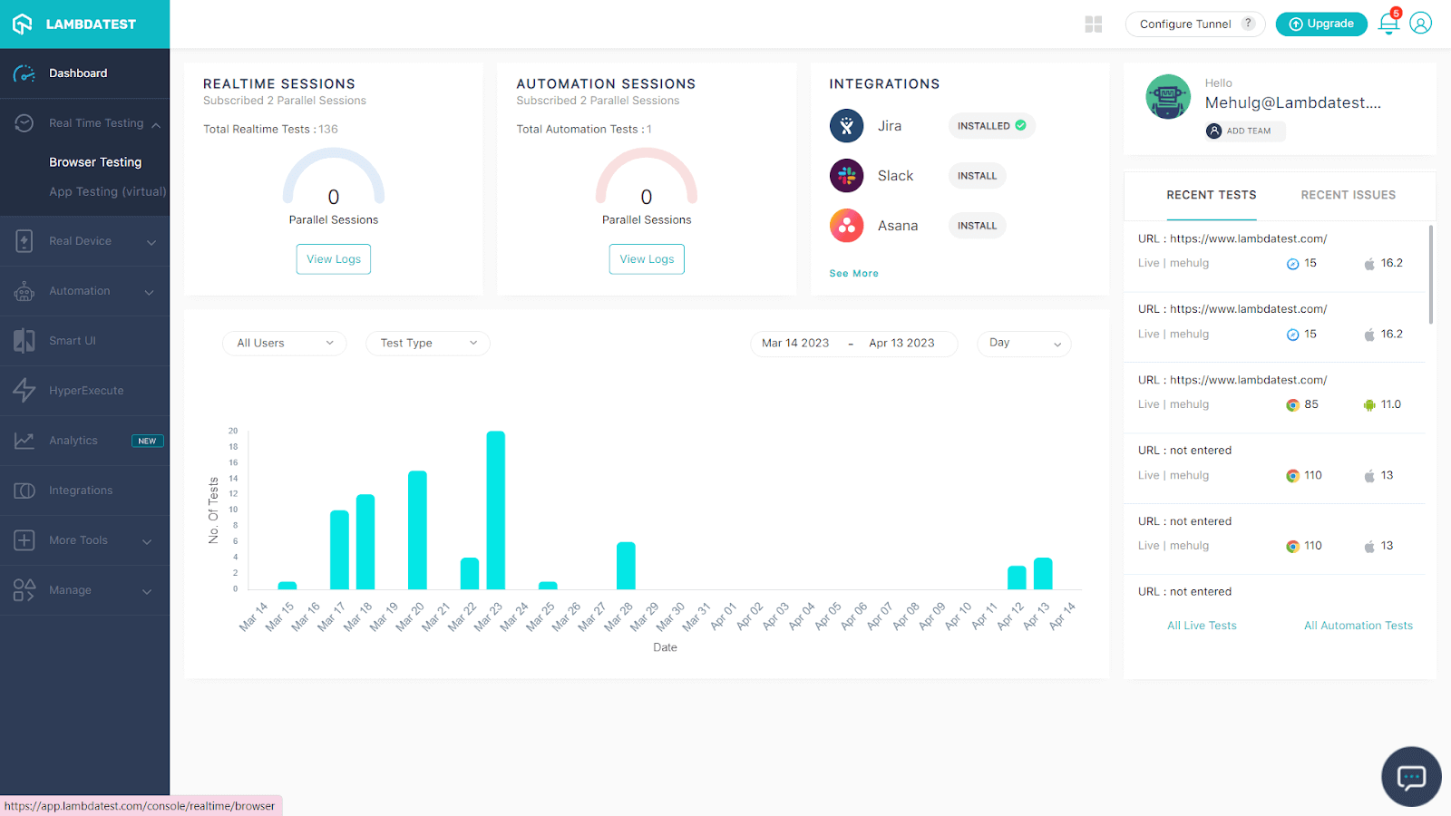Click the Smart UI sidebar icon
Screen dimensions: 1451x816
click(x=24, y=341)
